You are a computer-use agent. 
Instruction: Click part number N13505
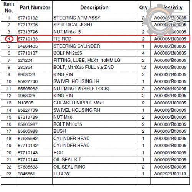point(26,103)
